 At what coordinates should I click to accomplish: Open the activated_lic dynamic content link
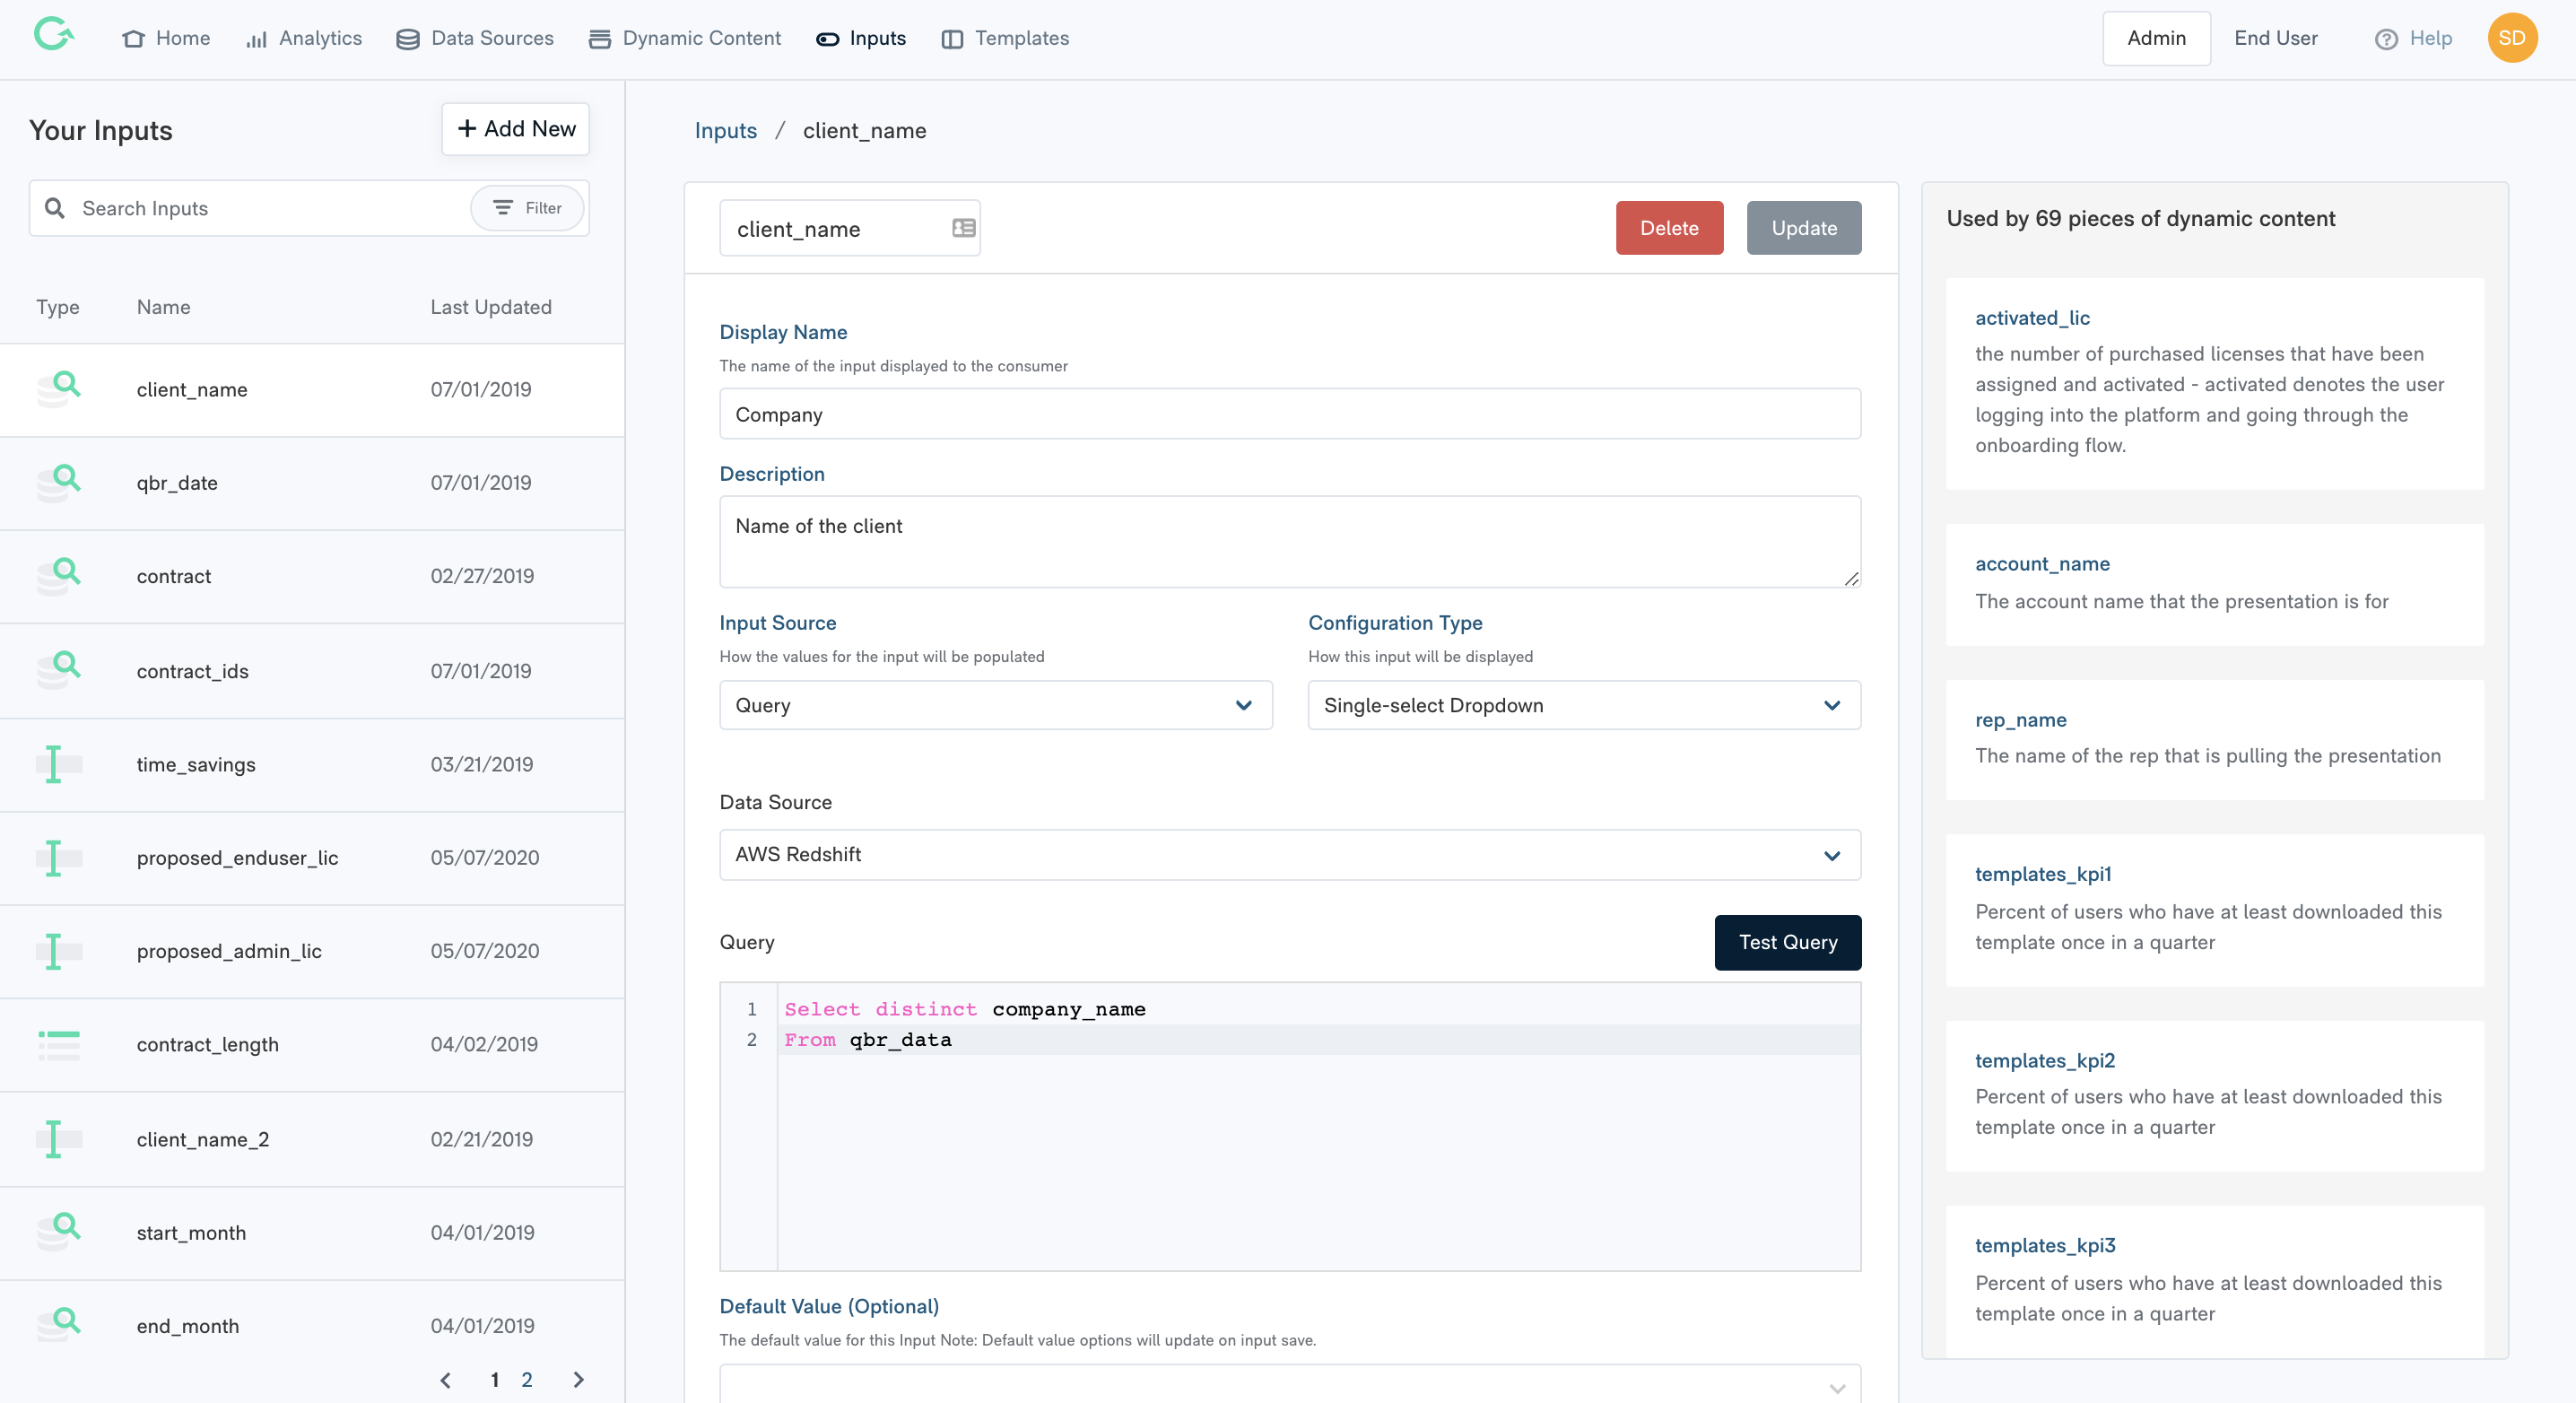click(2032, 318)
